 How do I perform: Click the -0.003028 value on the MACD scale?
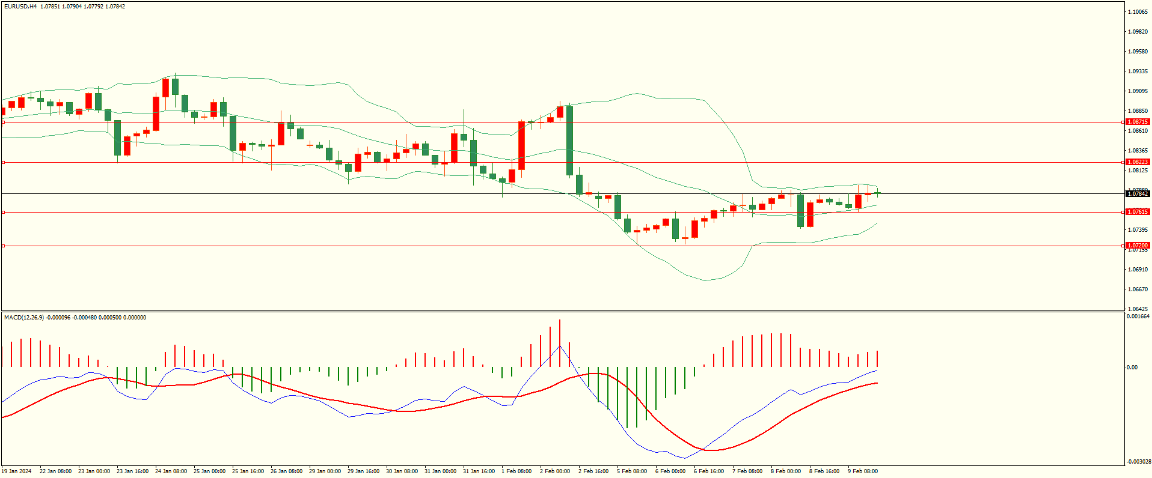point(1138,462)
